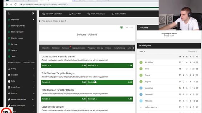
Task: Click the breadcrumb back chevron
Action: [x=40, y=21]
